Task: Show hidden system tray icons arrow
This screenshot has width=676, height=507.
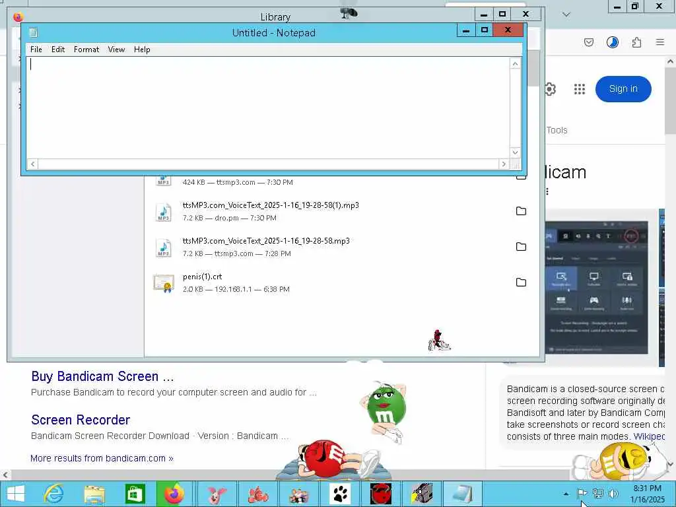Action: 566,494
